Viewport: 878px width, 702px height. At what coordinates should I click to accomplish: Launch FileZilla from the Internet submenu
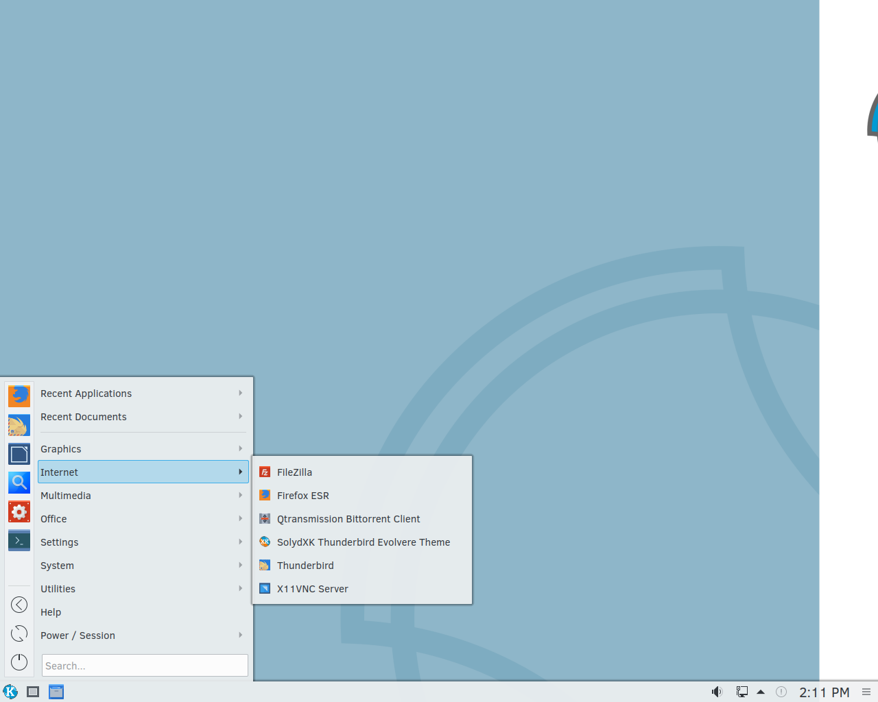[x=362, y=472]
